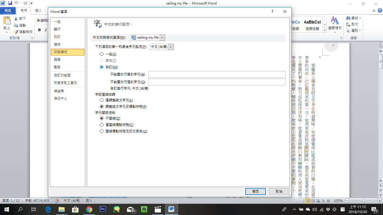This screenshot has width=383, height=215.
Task: Open the 校訂 category in Word Options
Action: pos(68,37)
